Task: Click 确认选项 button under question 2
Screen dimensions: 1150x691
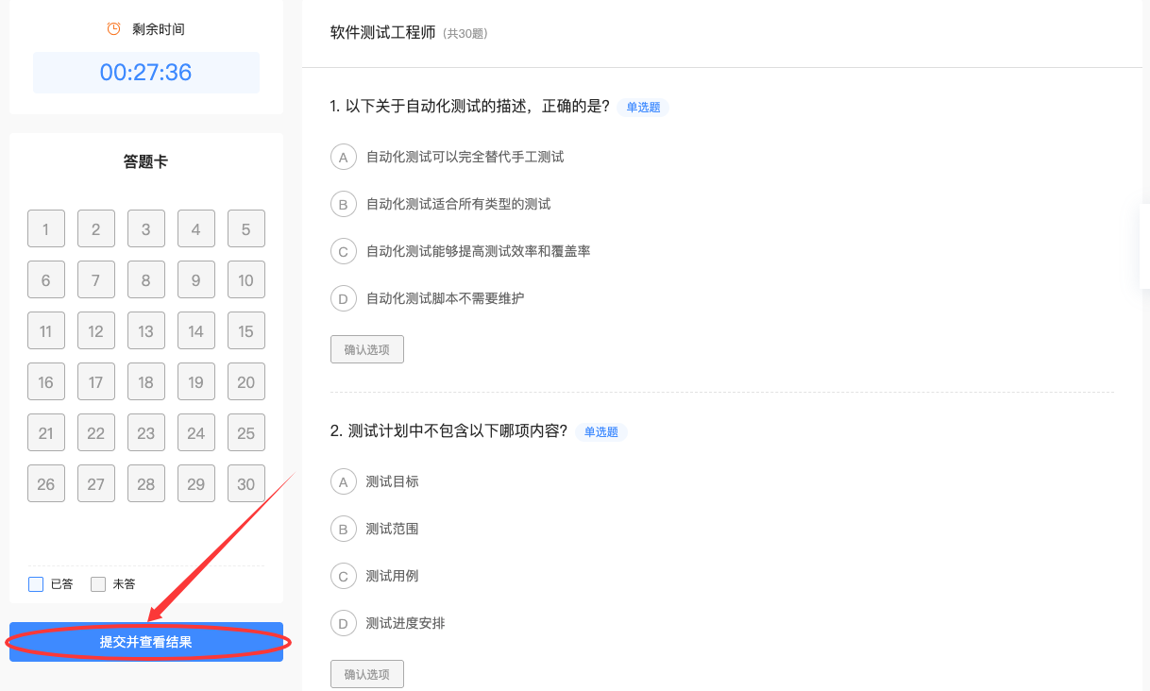Action: (366, 674)
